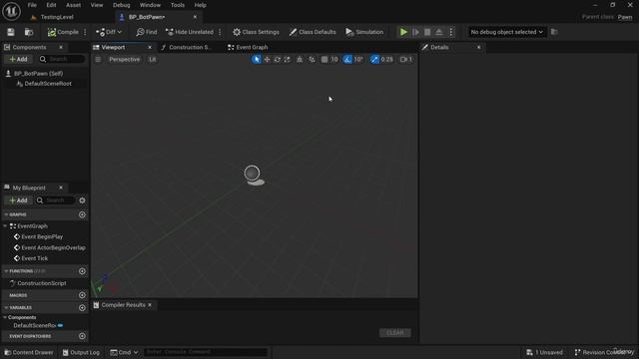Select the translate gizmo tool
This screenshot has height=359, width=639.
pos(267,60)
